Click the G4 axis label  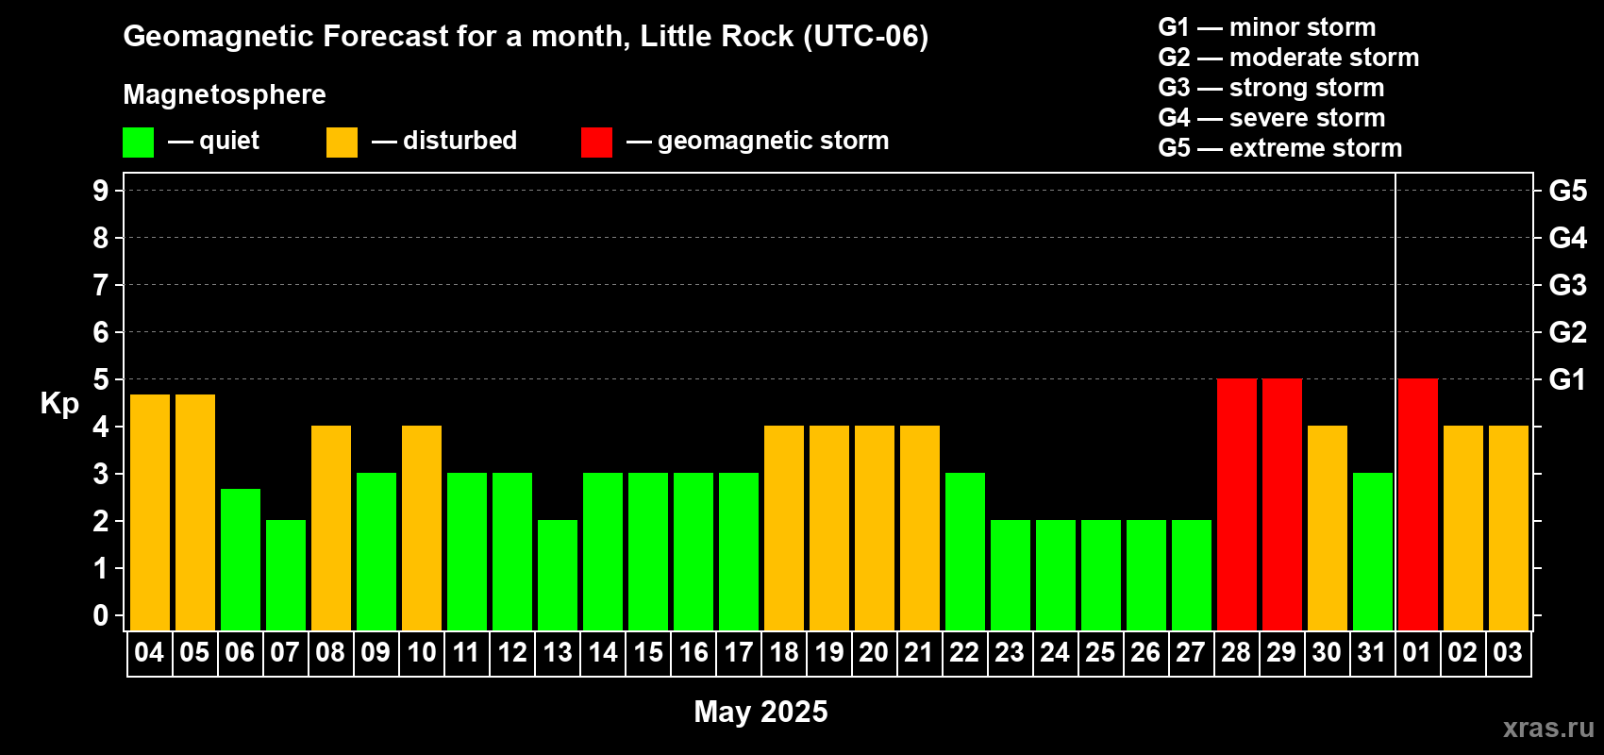(1568, 238)
